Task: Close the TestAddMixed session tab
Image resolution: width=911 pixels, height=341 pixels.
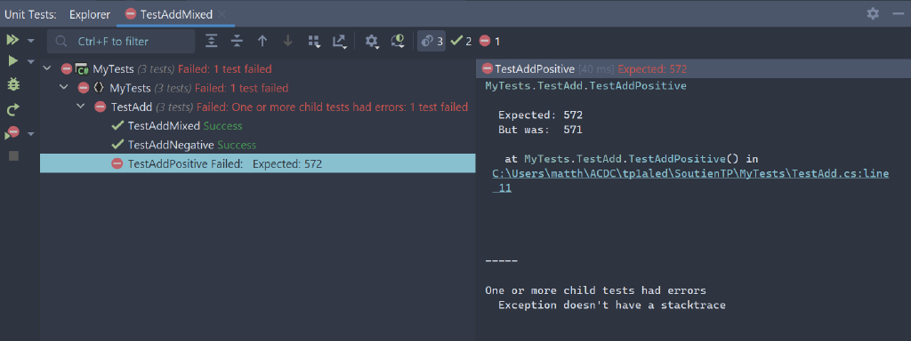Action: (222, 14)
